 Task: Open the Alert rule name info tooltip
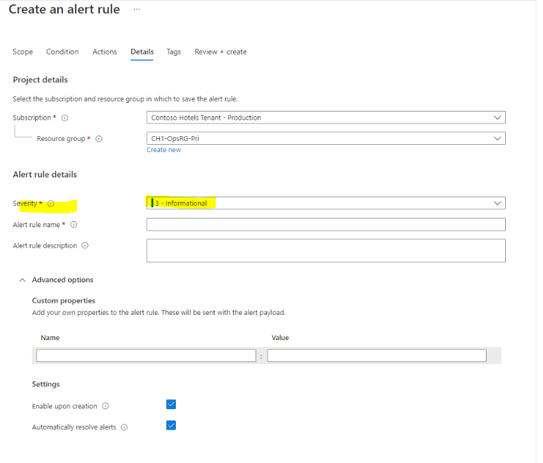73,225
